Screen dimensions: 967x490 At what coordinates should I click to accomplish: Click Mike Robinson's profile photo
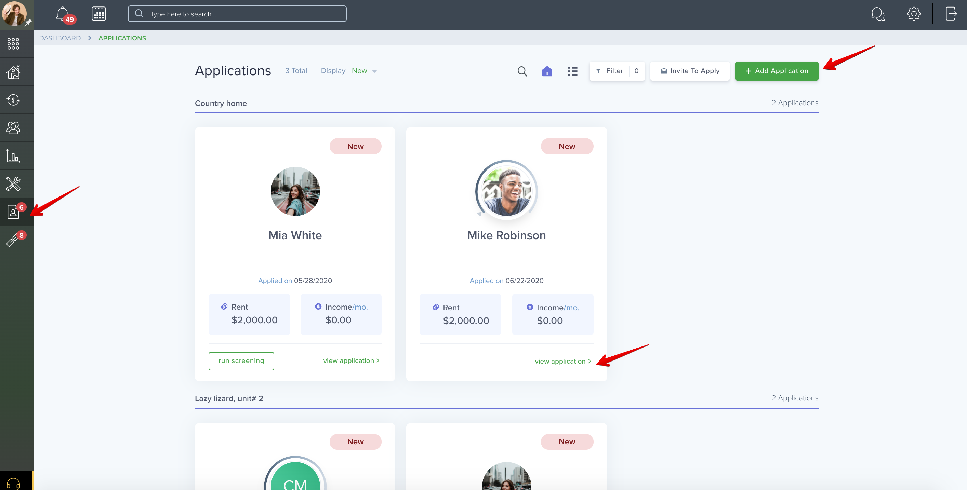pyautogui.click(x=506, y=191)
